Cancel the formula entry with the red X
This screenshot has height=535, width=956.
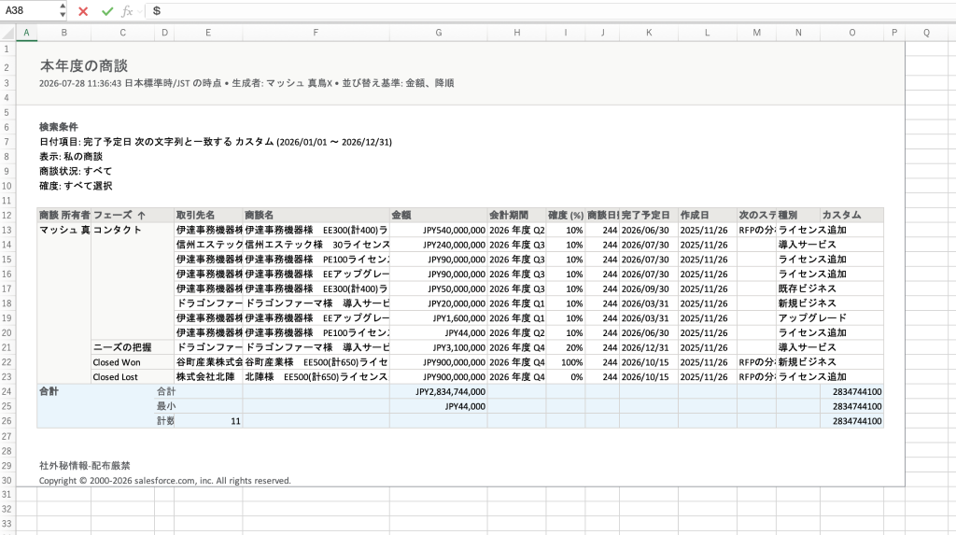83,11
